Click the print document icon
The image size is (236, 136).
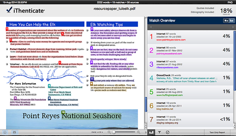click(x=14, y=132)
